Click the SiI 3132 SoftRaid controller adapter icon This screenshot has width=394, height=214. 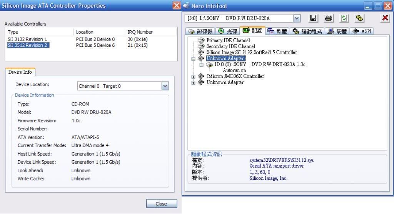[x=201, y=53]
